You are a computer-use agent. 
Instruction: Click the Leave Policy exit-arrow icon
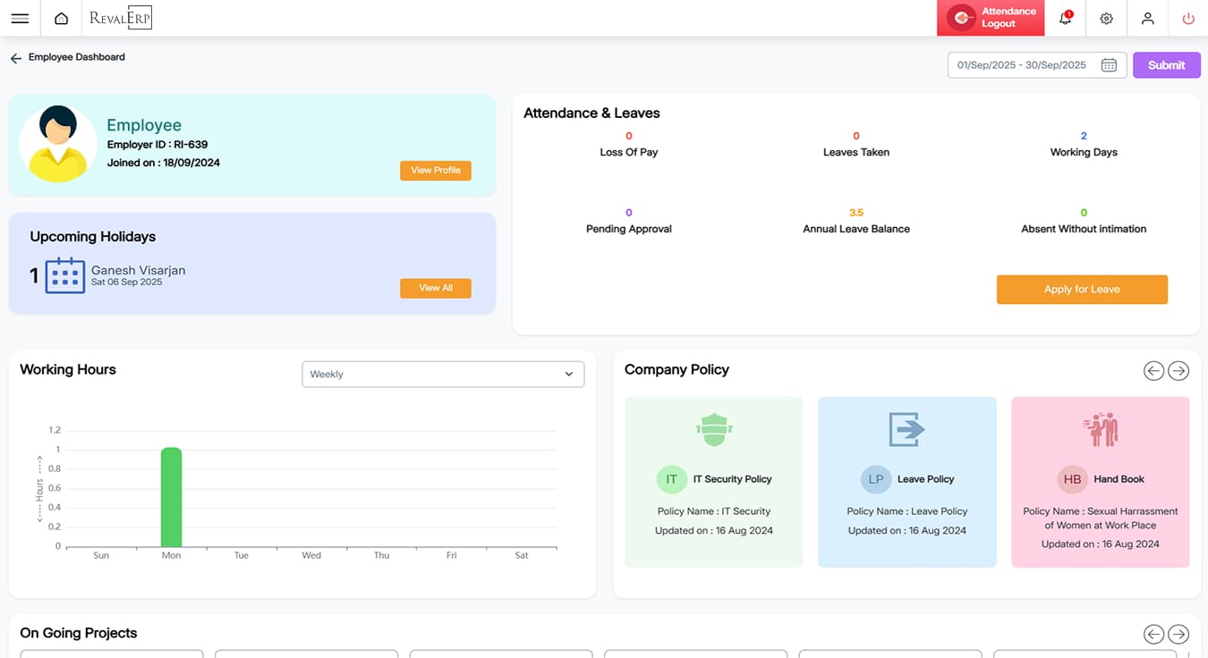tap(906, 430)
